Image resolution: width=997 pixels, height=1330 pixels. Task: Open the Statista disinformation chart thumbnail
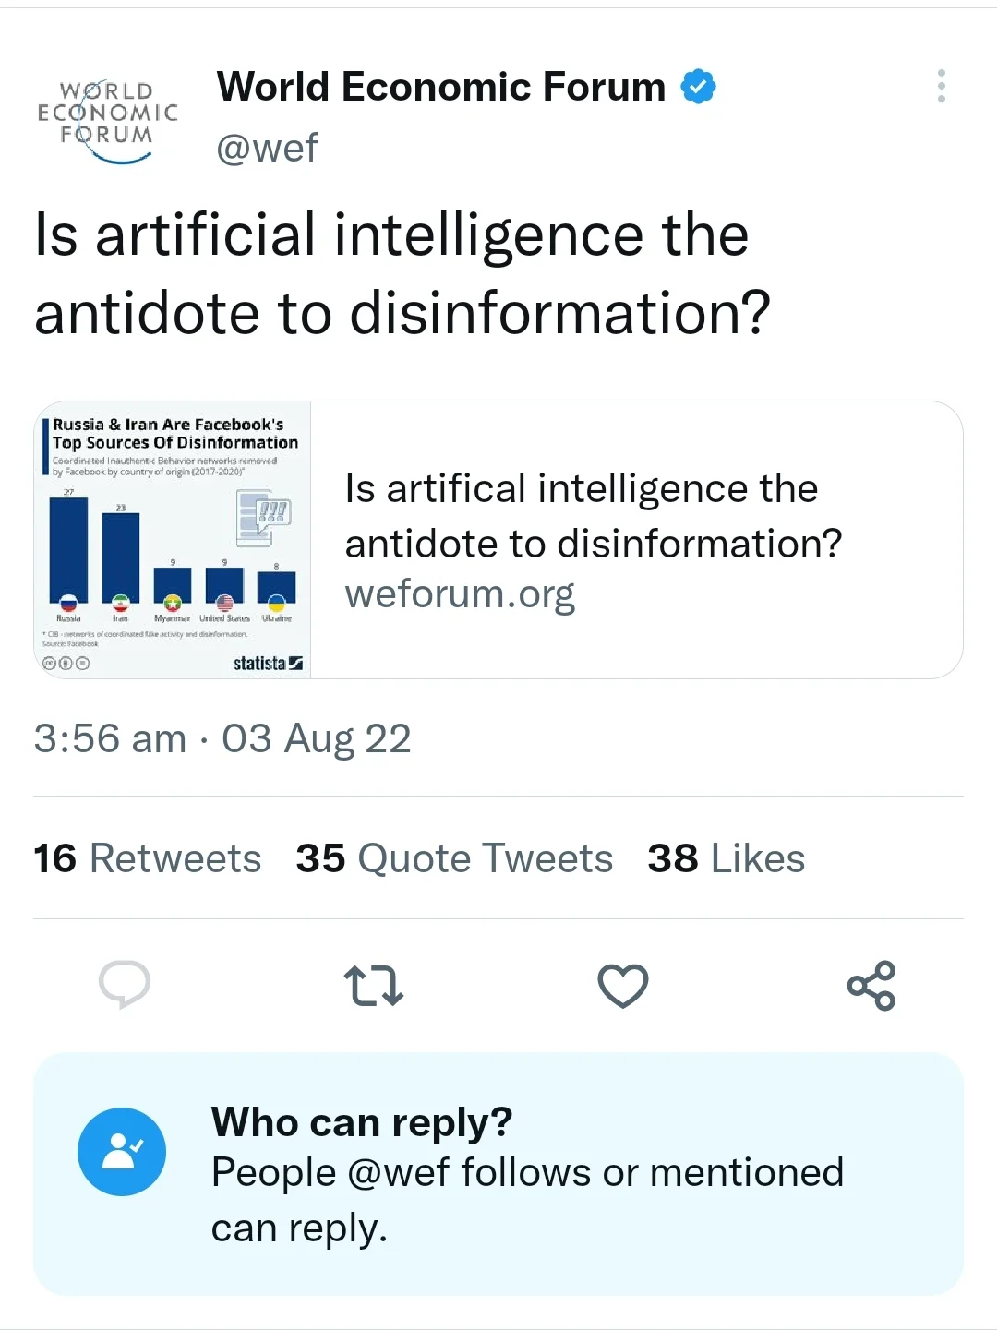(173, 540)
